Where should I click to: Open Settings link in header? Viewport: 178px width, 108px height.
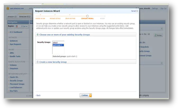155,8
